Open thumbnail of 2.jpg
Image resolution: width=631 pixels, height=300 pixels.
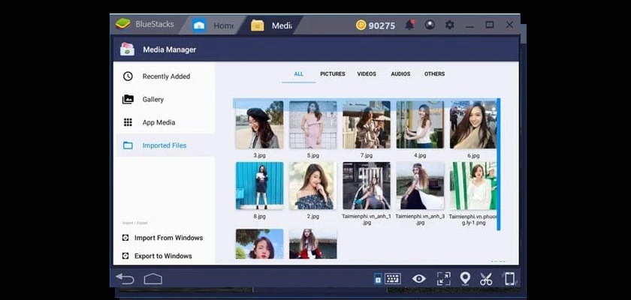coord(312,185)
